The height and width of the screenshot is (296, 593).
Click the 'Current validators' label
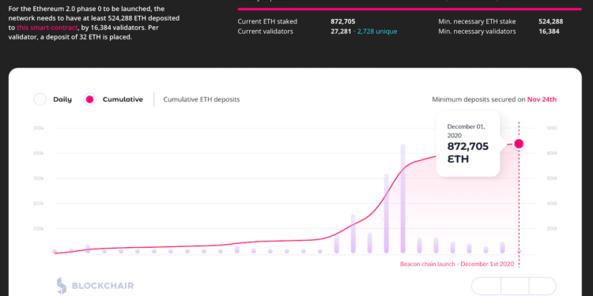pyautogui.click(x=265, y=32)
